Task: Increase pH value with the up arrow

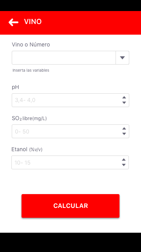Action: [x=124, y=97]
